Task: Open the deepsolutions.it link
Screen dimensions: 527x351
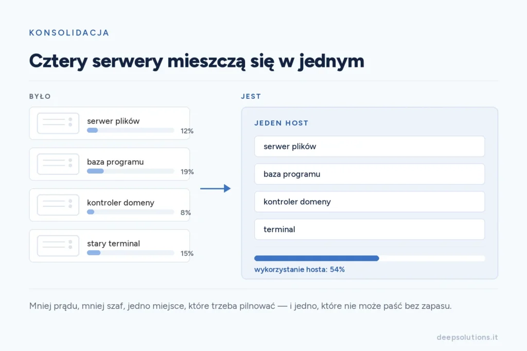Action: click(x=467, y=337)
